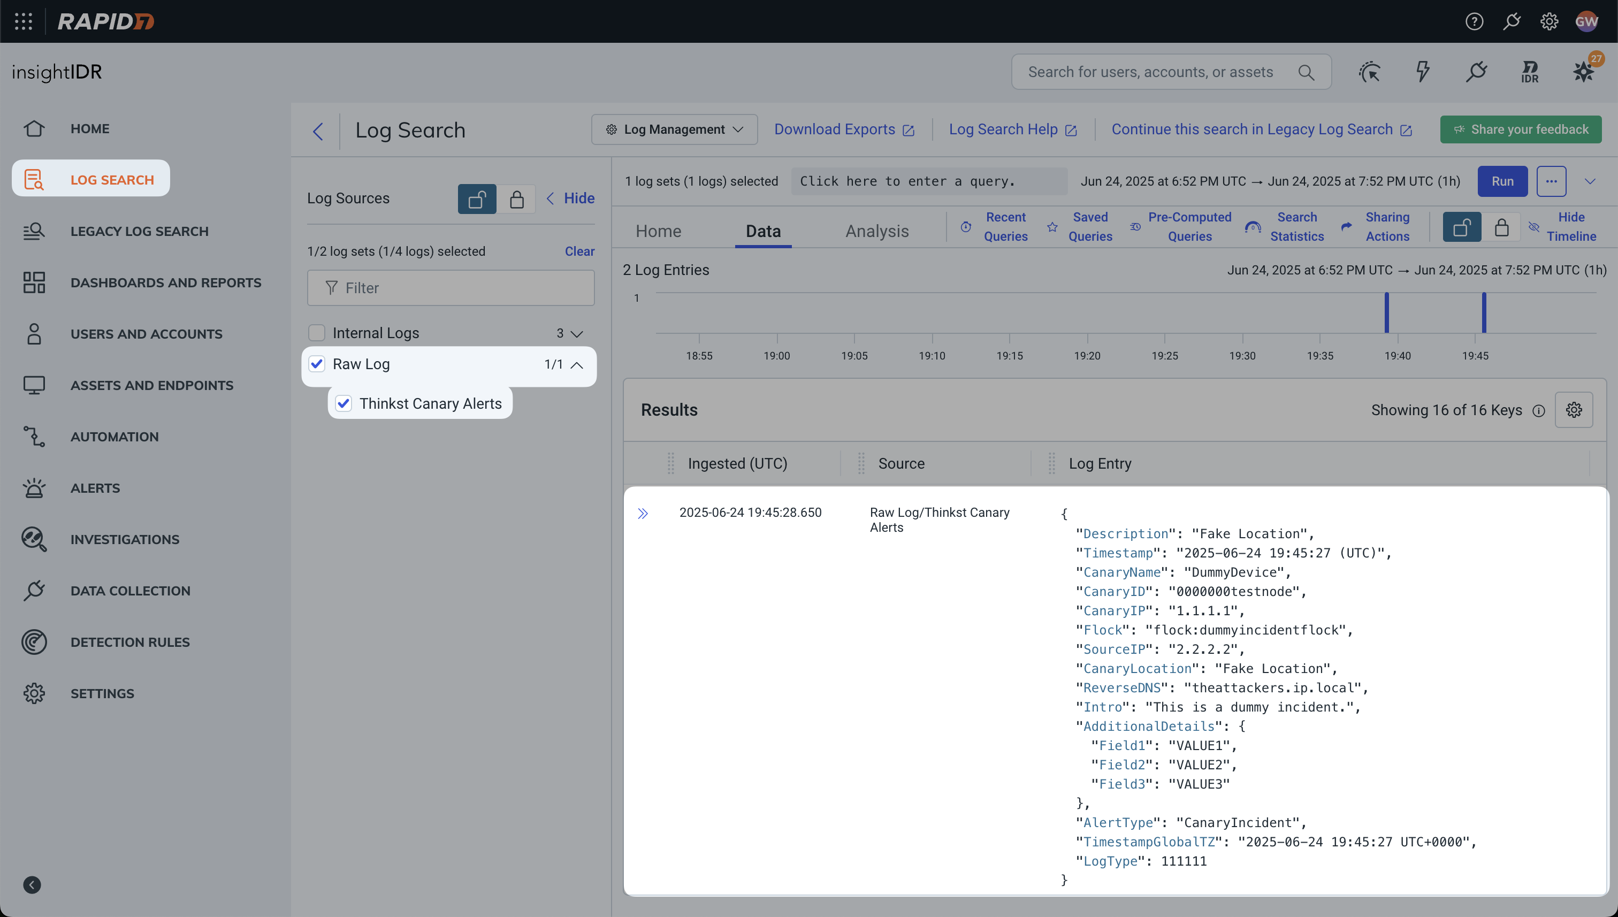The image size is (1618, 917).
Task: Go to Home in sidebar
Action: (x=89, y=129)
